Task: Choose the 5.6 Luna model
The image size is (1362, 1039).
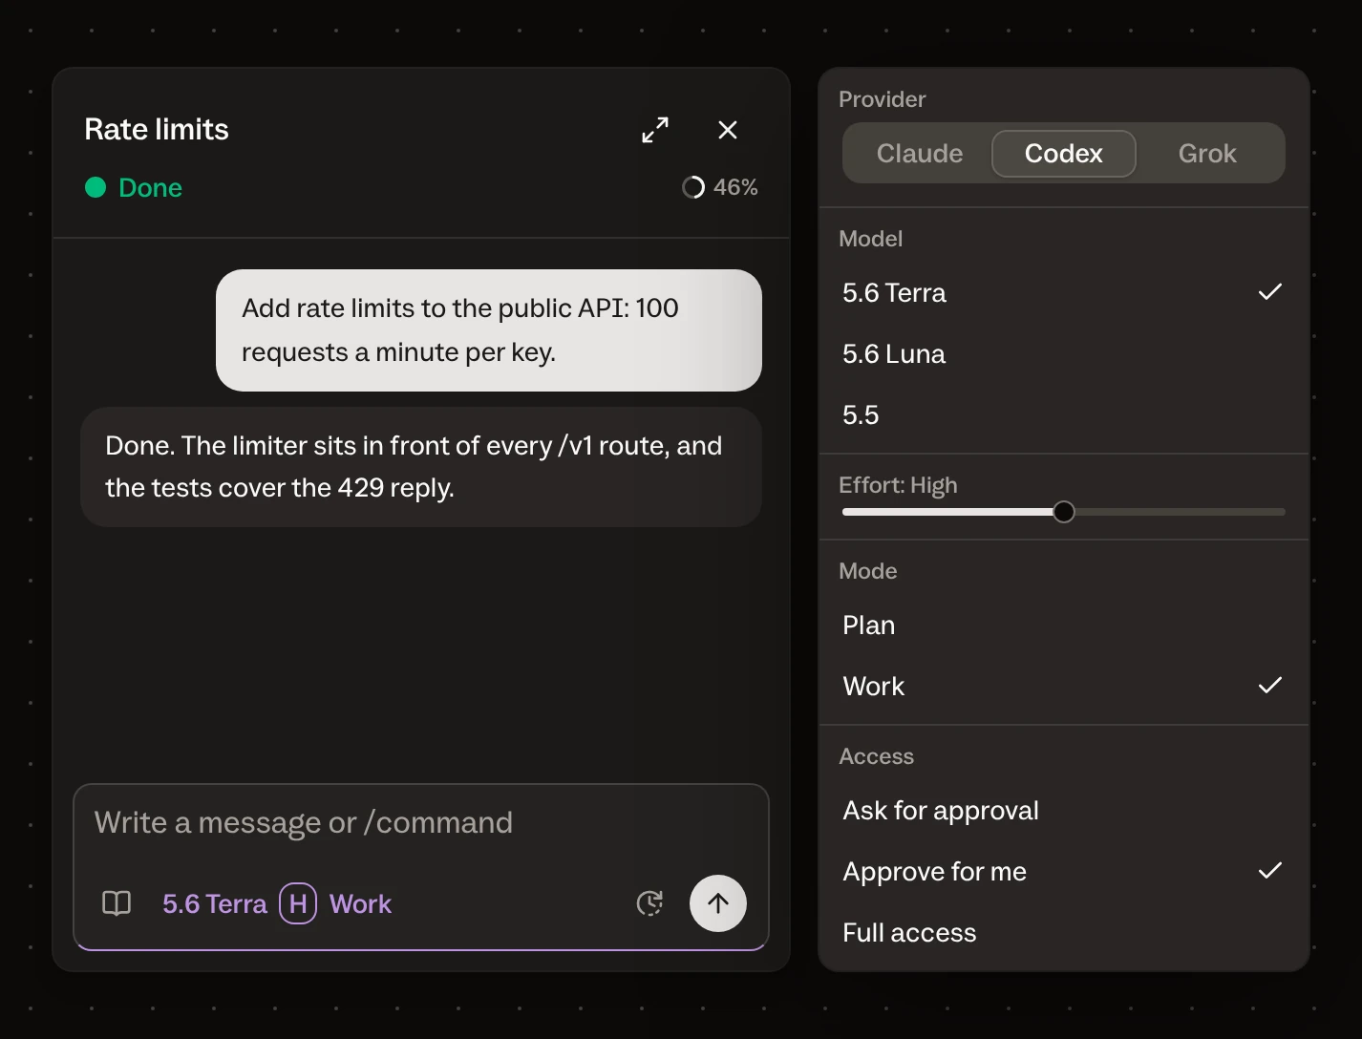Action: [x=1064, y=353]
